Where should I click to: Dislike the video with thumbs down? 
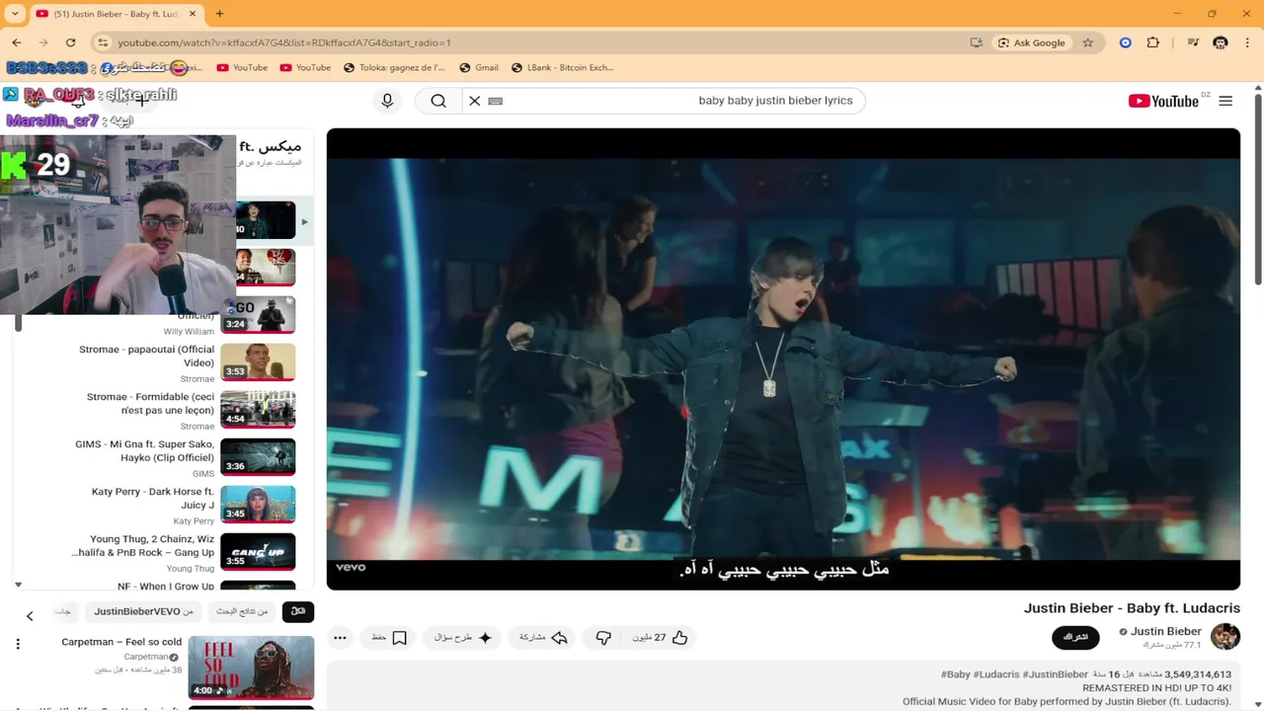pyautogui.click(x=603, y=638)
